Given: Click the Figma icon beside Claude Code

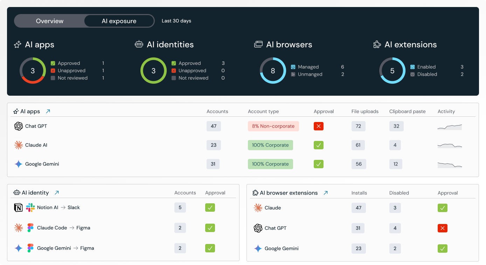Looking at the screenshot, I should [x=30, y=228].
